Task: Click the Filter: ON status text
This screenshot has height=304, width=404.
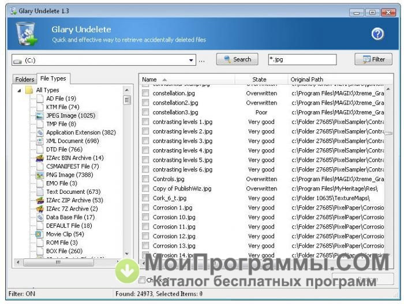Action: click(x=22, y=294)
